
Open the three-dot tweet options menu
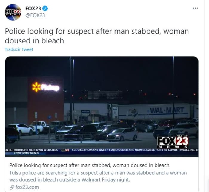click(x=195, y=8)
